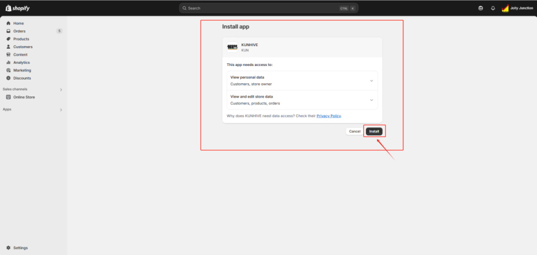Expand the Apps section chevron
Viewport: 537px width, 255px height.
click(61, 110)
